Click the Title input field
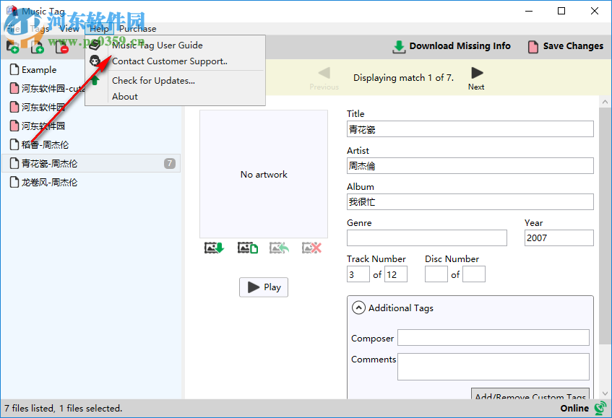612x418 pixels. tap(470, 129)
